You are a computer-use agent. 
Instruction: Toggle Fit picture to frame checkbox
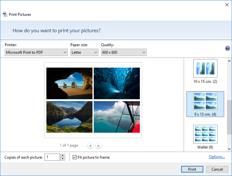[74, 157]
